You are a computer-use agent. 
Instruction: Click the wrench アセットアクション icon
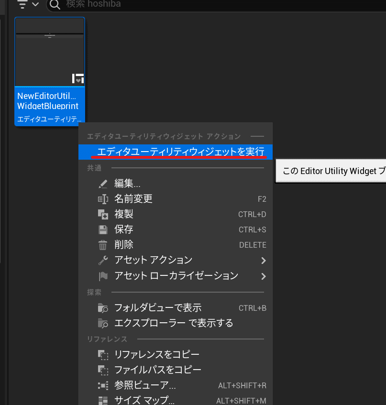(x=102, y=261)
